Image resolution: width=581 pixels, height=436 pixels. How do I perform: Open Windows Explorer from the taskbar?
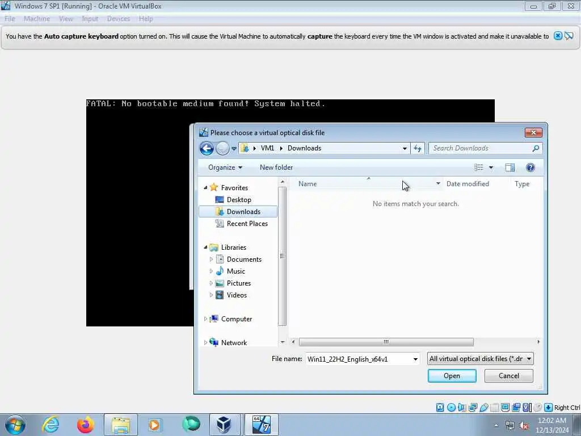[x=120, y=425]
